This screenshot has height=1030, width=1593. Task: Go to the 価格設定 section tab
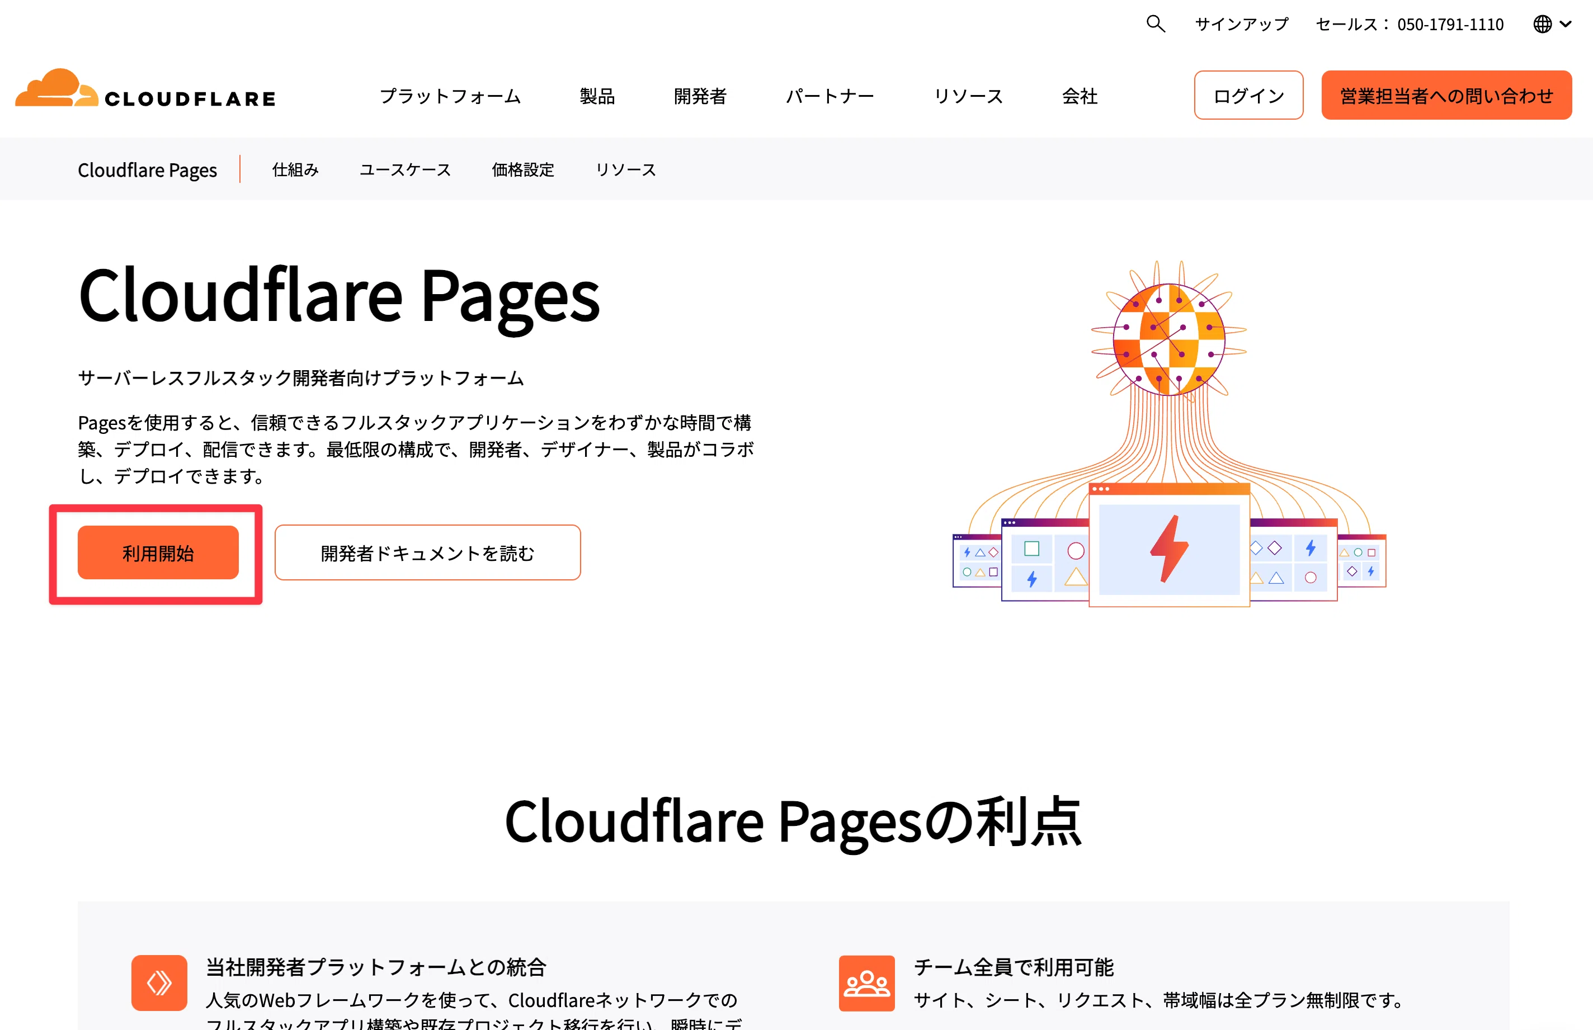click(523, 170)
